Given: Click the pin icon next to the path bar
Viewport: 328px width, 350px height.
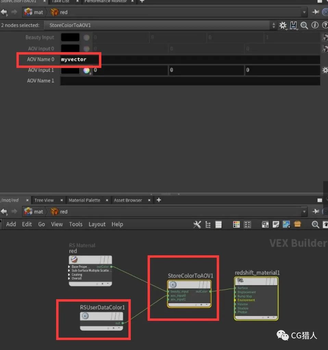Looking at the screenshot, I should pyautogui.click(x=315, y=12).
